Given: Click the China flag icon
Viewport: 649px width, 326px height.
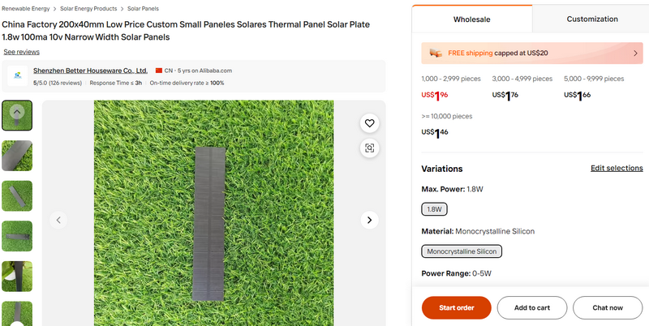Looking at the screenshot, I should 159,71.
